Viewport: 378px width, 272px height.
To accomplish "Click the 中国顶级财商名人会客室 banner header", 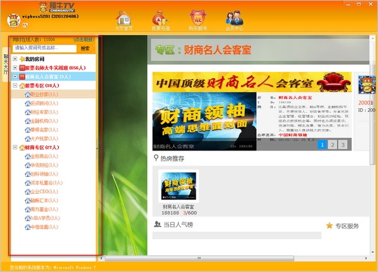I will [x=252, y=82].
